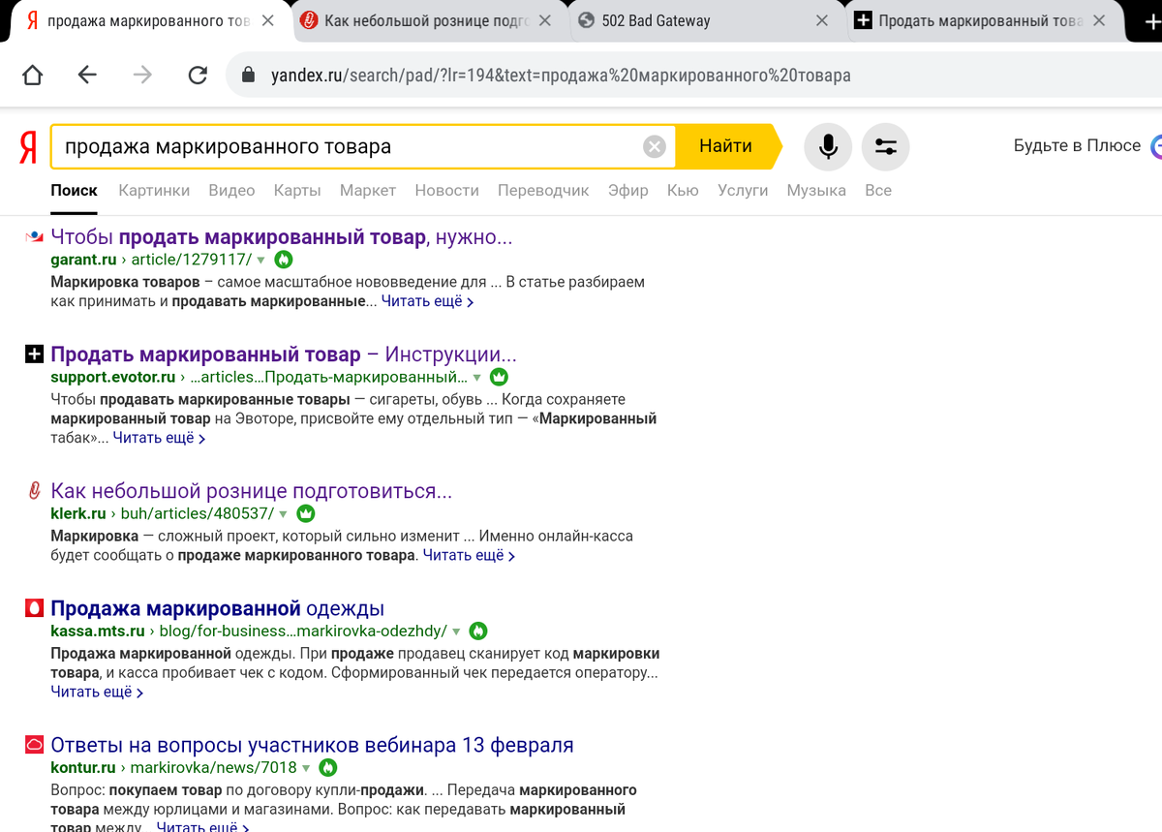The width and height of the screenshot is (1162, 832).
Task: Click green crown badge for support.evotor.ru
Action: tap(499, 377)
